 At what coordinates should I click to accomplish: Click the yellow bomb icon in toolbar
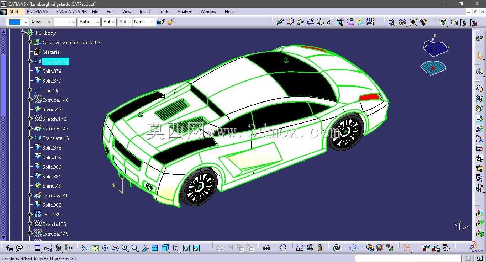point(171,22)
